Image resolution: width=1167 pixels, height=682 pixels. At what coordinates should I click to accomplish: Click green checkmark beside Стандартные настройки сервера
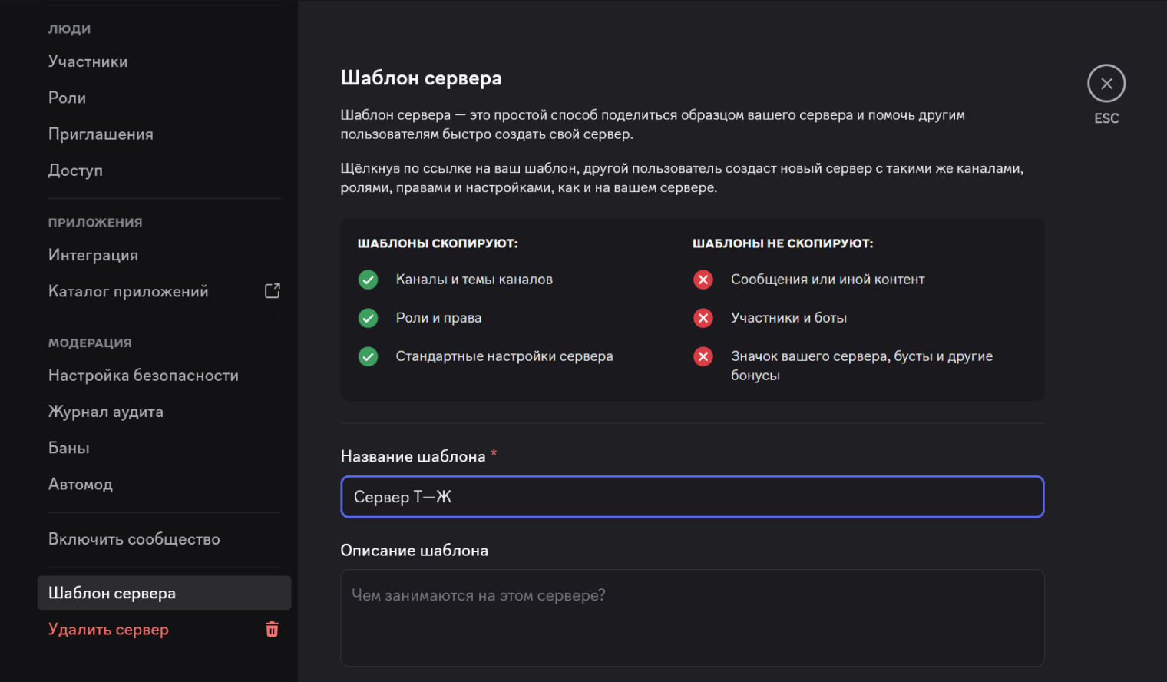click(x=369, y=356)
